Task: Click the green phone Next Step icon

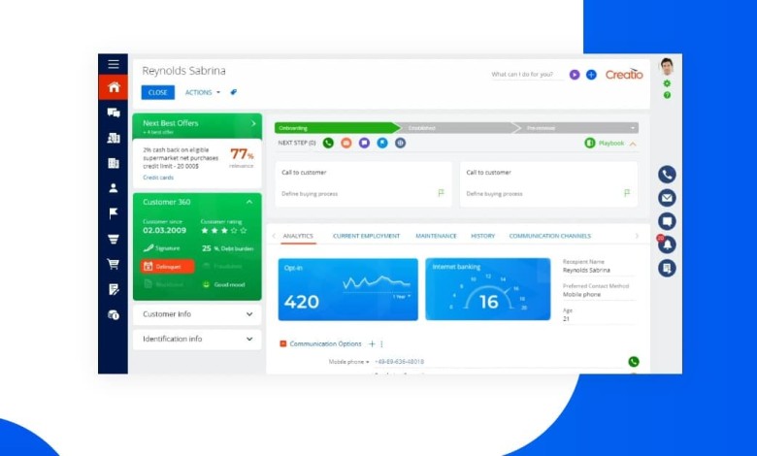Action: [328, 143]
